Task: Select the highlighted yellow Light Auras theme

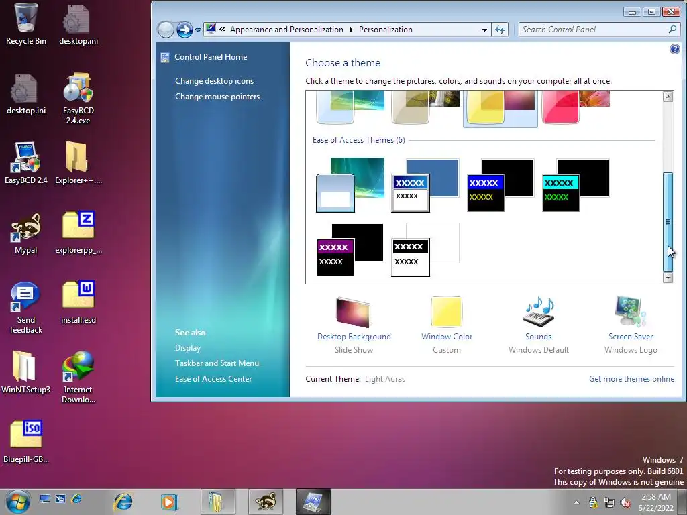Action: tap(500, 109)
